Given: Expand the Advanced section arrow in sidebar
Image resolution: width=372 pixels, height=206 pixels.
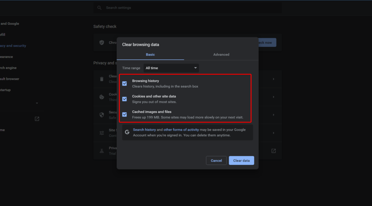Looking at the screenshot, I should pos(37,103).
